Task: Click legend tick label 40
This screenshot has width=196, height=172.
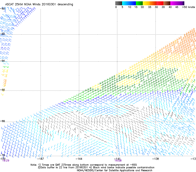Action: coord(170,7)
